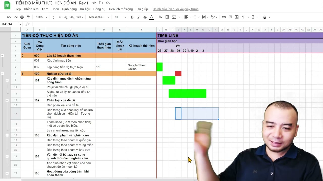Image resolution: width=323 pixels, height=181 pixels.
Task: Click the move-to-folder icon beside the title
Action: pyautogui.click(x=101, y=3)
